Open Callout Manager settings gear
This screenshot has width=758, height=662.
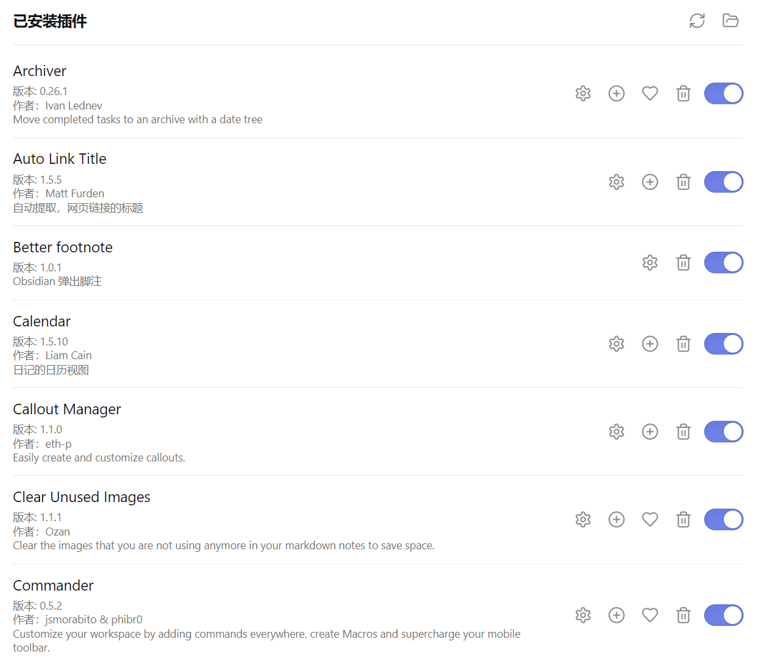click(616, 432)
